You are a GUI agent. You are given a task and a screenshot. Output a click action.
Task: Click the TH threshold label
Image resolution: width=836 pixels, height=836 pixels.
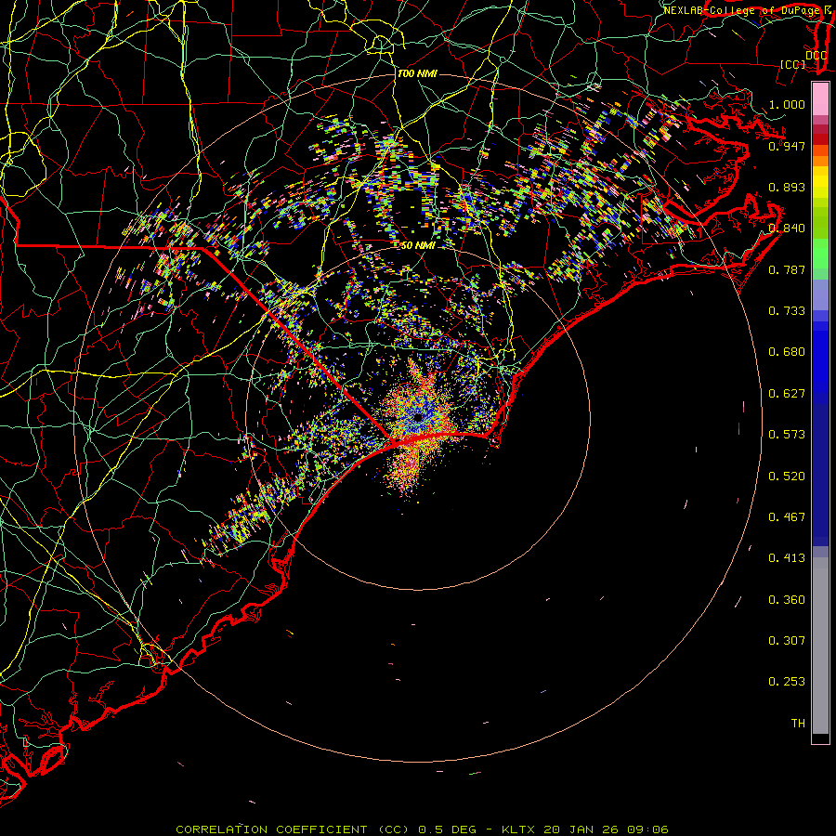click(x=798, y=724)
